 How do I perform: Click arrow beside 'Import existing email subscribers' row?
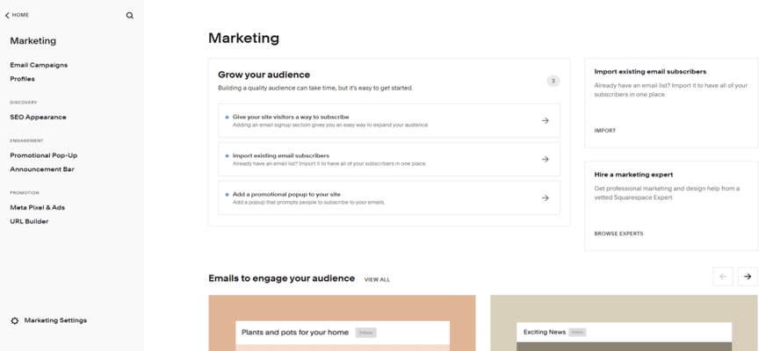(545, 160)
